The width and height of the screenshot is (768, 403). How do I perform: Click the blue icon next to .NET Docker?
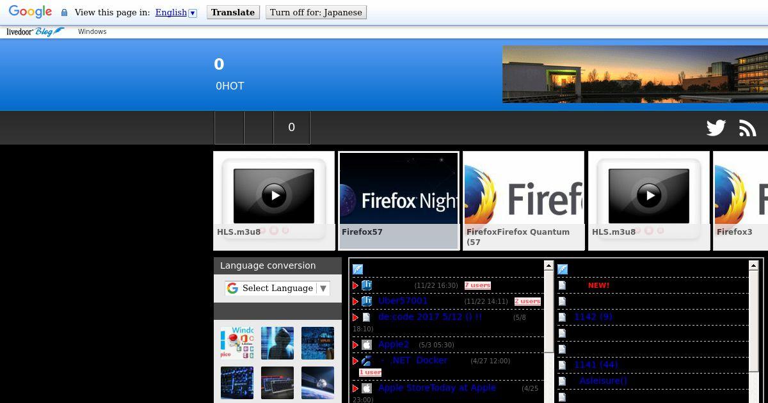tap(367, 361)
